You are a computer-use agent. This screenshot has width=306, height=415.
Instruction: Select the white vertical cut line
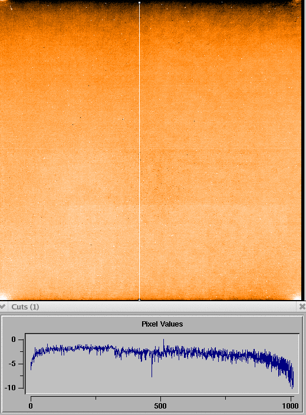point(140,151)
